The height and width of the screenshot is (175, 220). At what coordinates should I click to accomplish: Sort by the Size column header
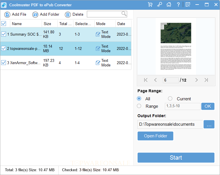[x=50, y=24]
